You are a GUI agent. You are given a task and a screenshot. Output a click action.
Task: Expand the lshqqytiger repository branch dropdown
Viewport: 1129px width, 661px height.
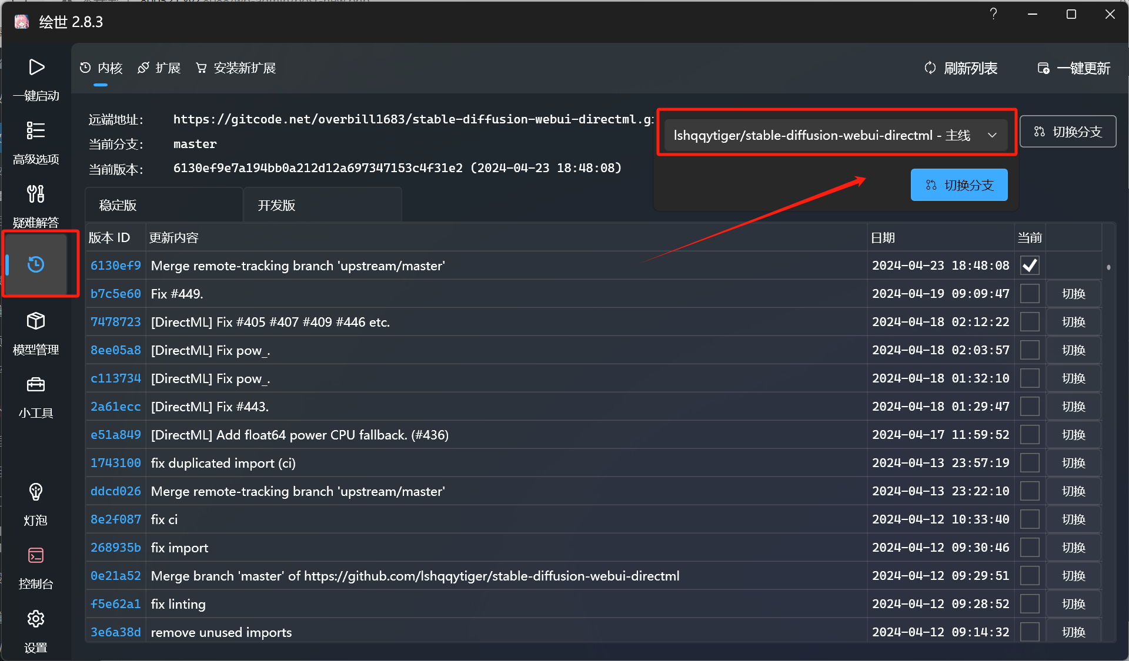click(836, 135)
